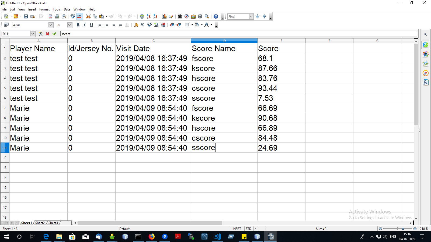Click the Print file directly icon

pos(57,16)
